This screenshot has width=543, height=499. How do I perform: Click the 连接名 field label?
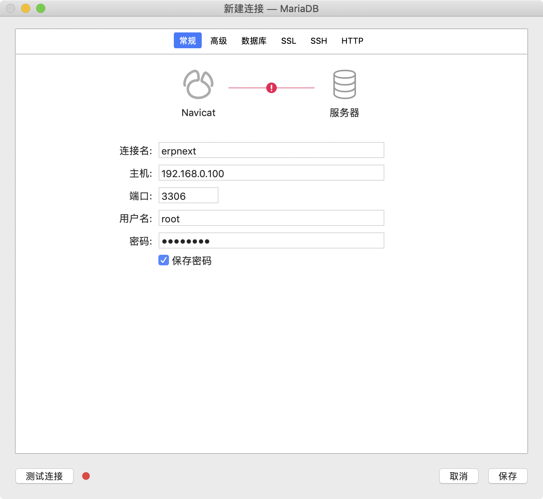tap(136, 151)
